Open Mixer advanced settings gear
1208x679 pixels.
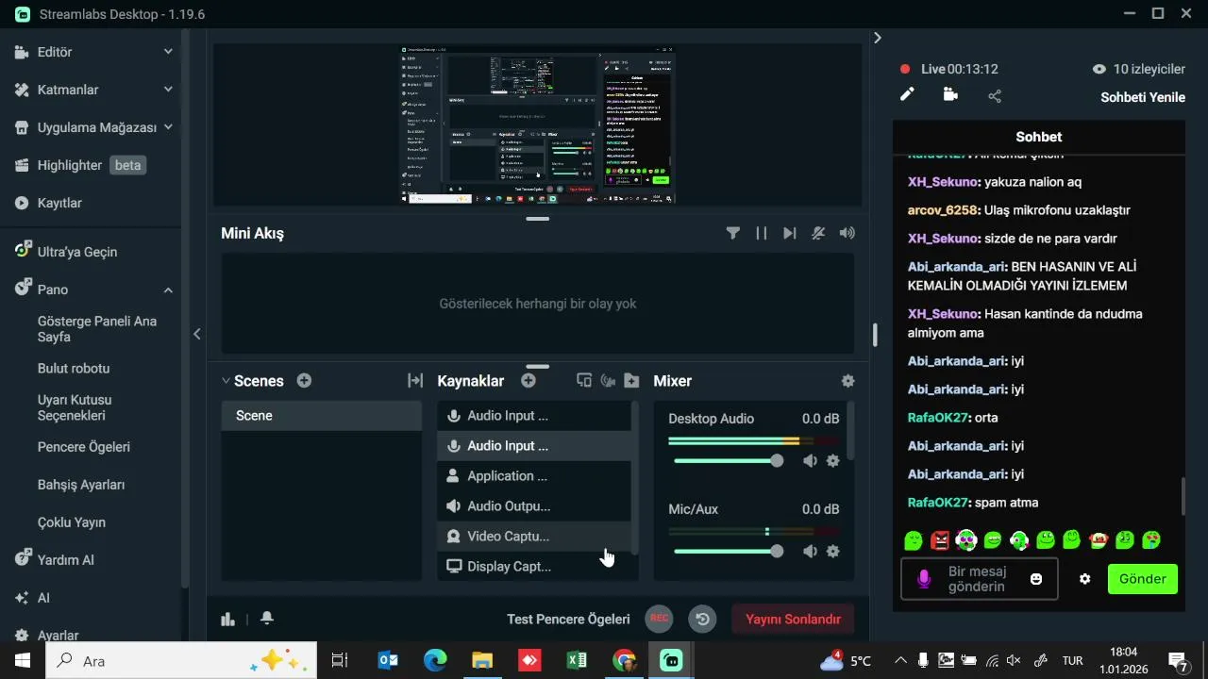(847, 381)
